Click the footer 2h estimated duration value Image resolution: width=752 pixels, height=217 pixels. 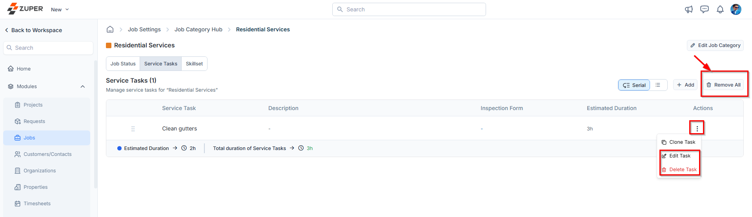click(x=193, y=148)
